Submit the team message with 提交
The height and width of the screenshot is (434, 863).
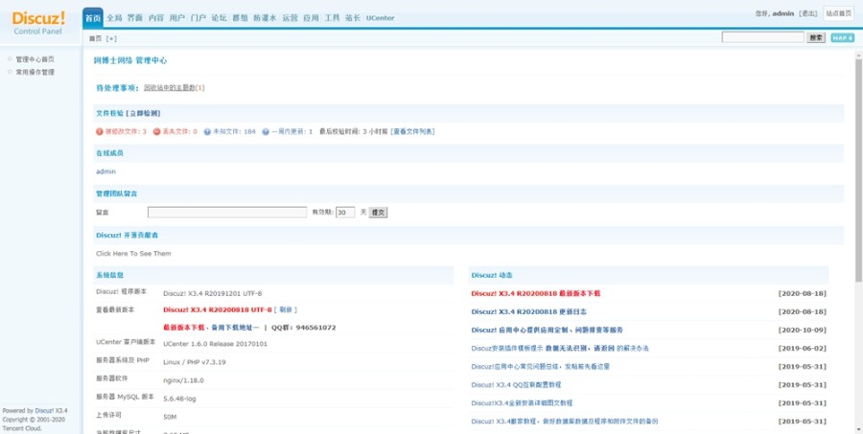tap(378, 213)
